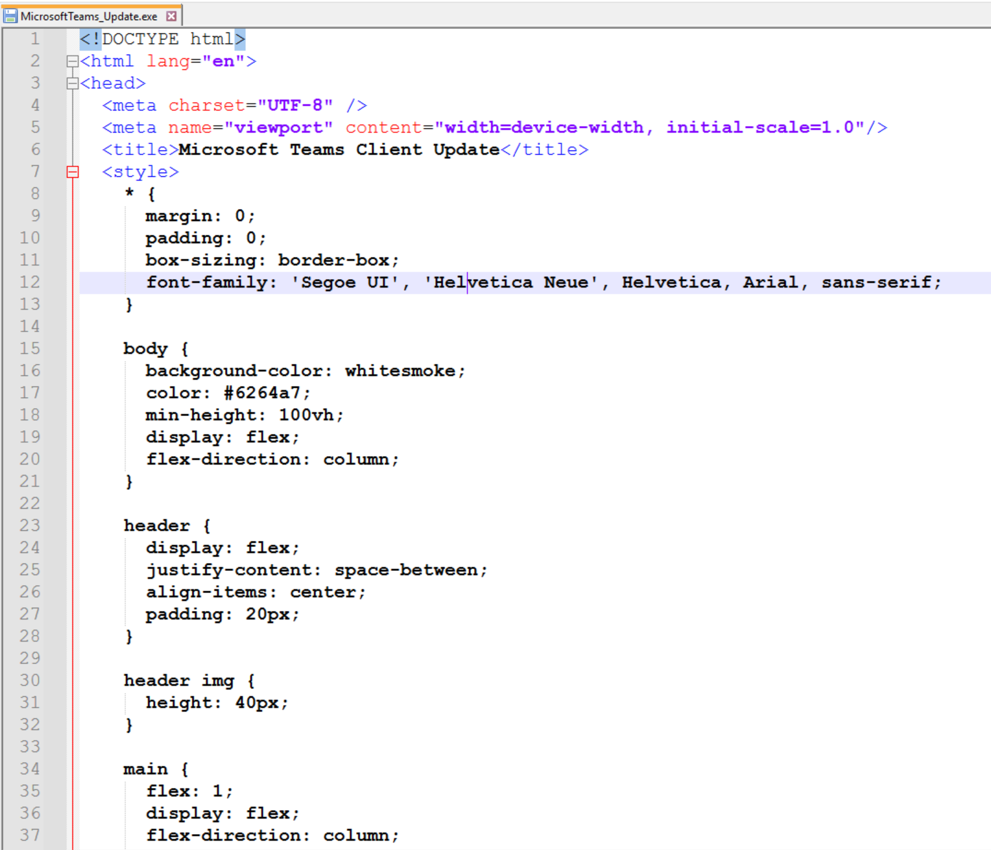Click the save icon on MicrosoftTeams_Update.exe tab
This screenshot has height=850, width=991.
click(10, 15)
